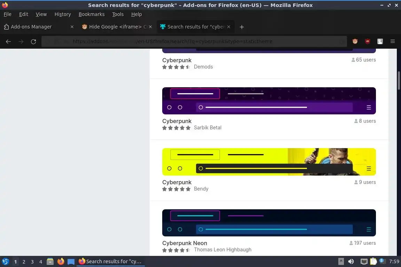Click the page vertical scrollbar thumb

click(399, 81)
